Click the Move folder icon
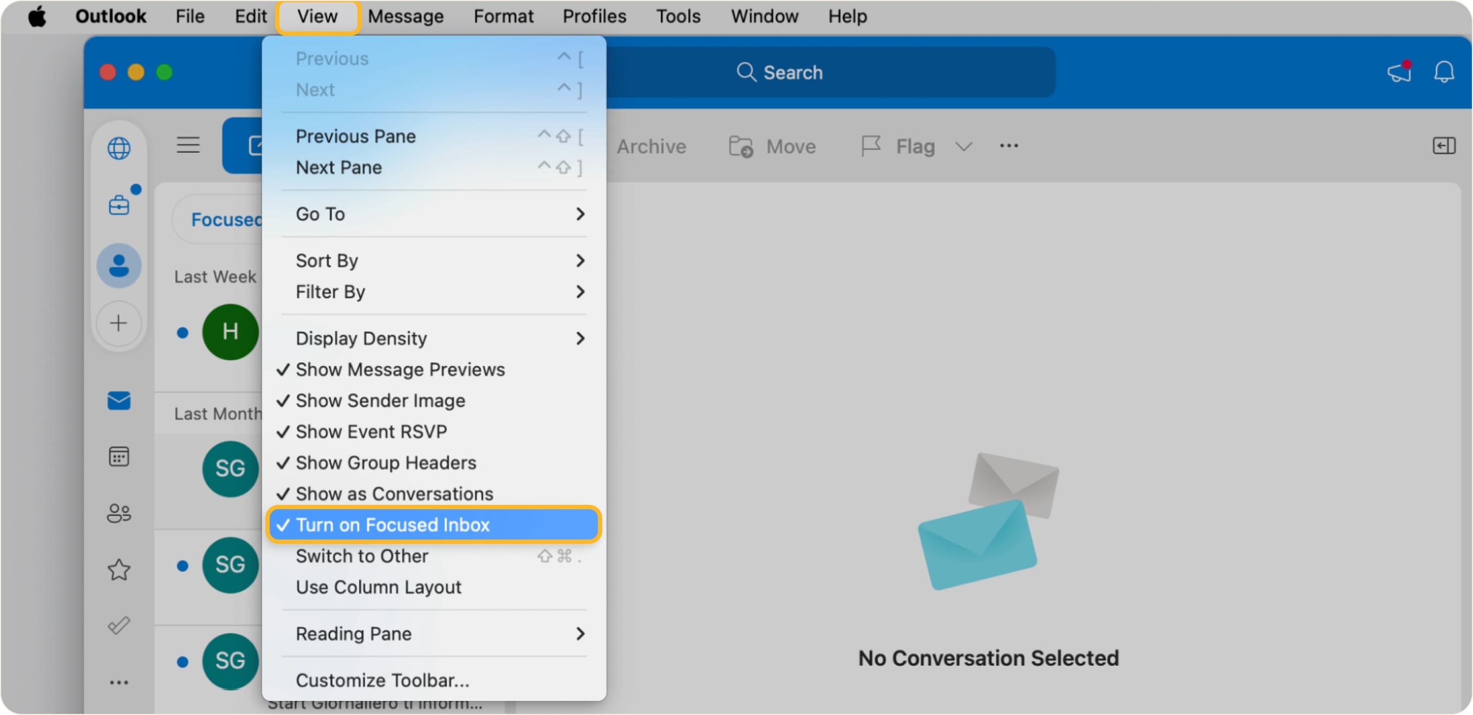This screenshot has width=1473, height=715. (x=741, y=146)
